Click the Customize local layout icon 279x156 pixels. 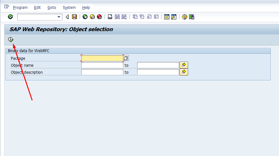pyautogui.click(x=192, y=17)
